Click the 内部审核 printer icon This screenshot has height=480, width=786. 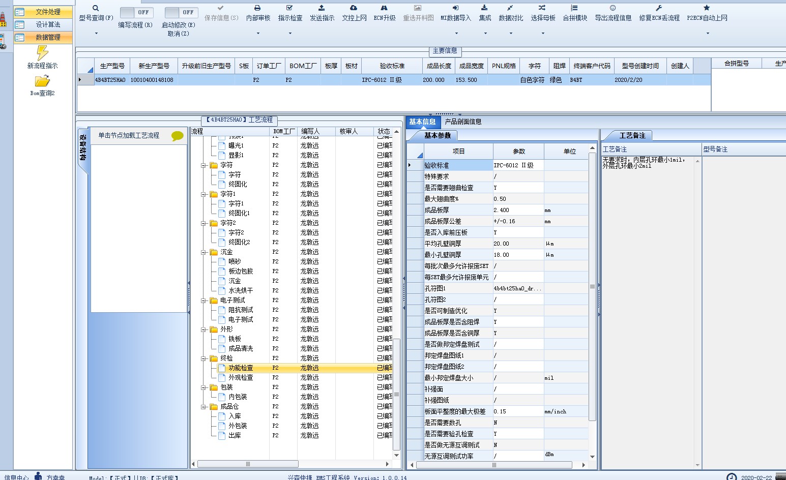257,8
